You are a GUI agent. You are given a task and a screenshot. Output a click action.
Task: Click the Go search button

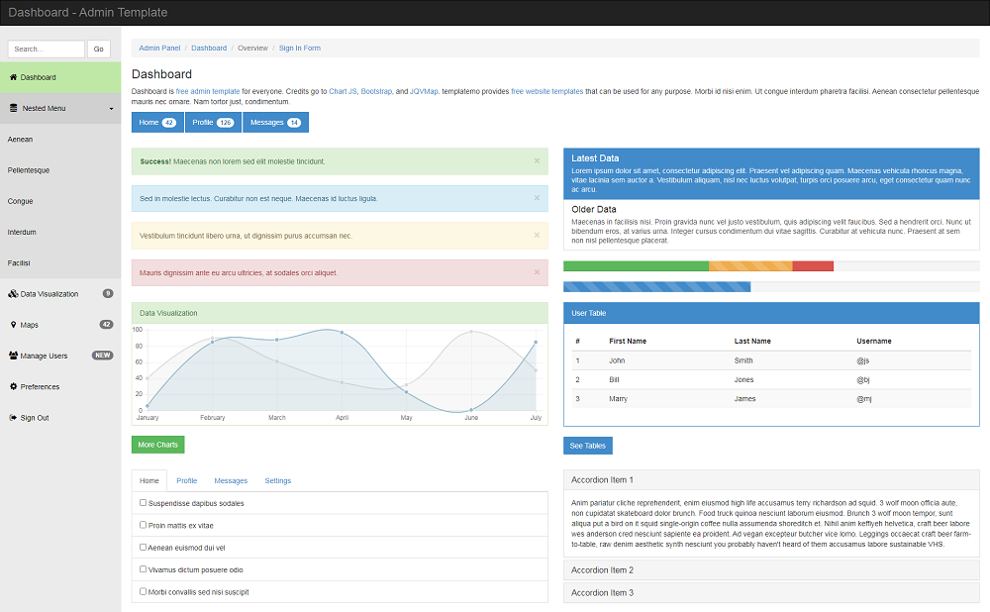98,50
